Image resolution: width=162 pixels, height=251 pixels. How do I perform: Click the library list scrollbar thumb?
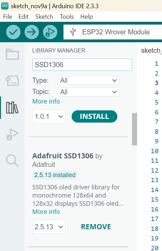point(134,129)
